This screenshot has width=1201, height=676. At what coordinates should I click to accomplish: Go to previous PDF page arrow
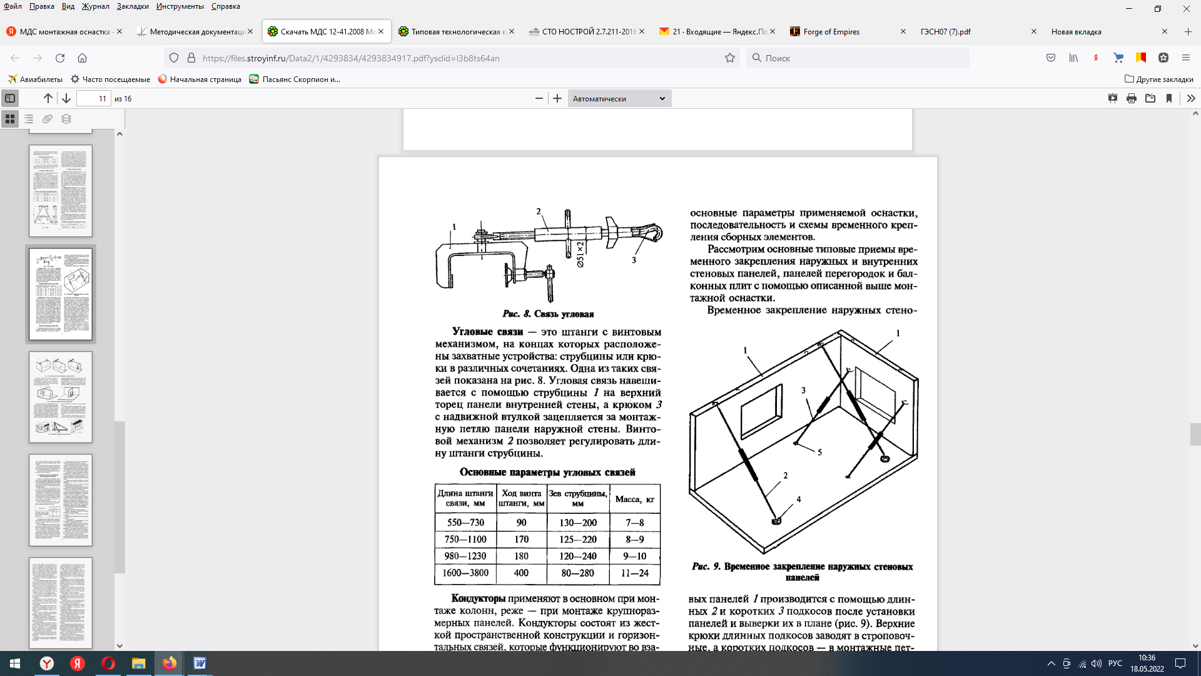[x=48, y=98]
